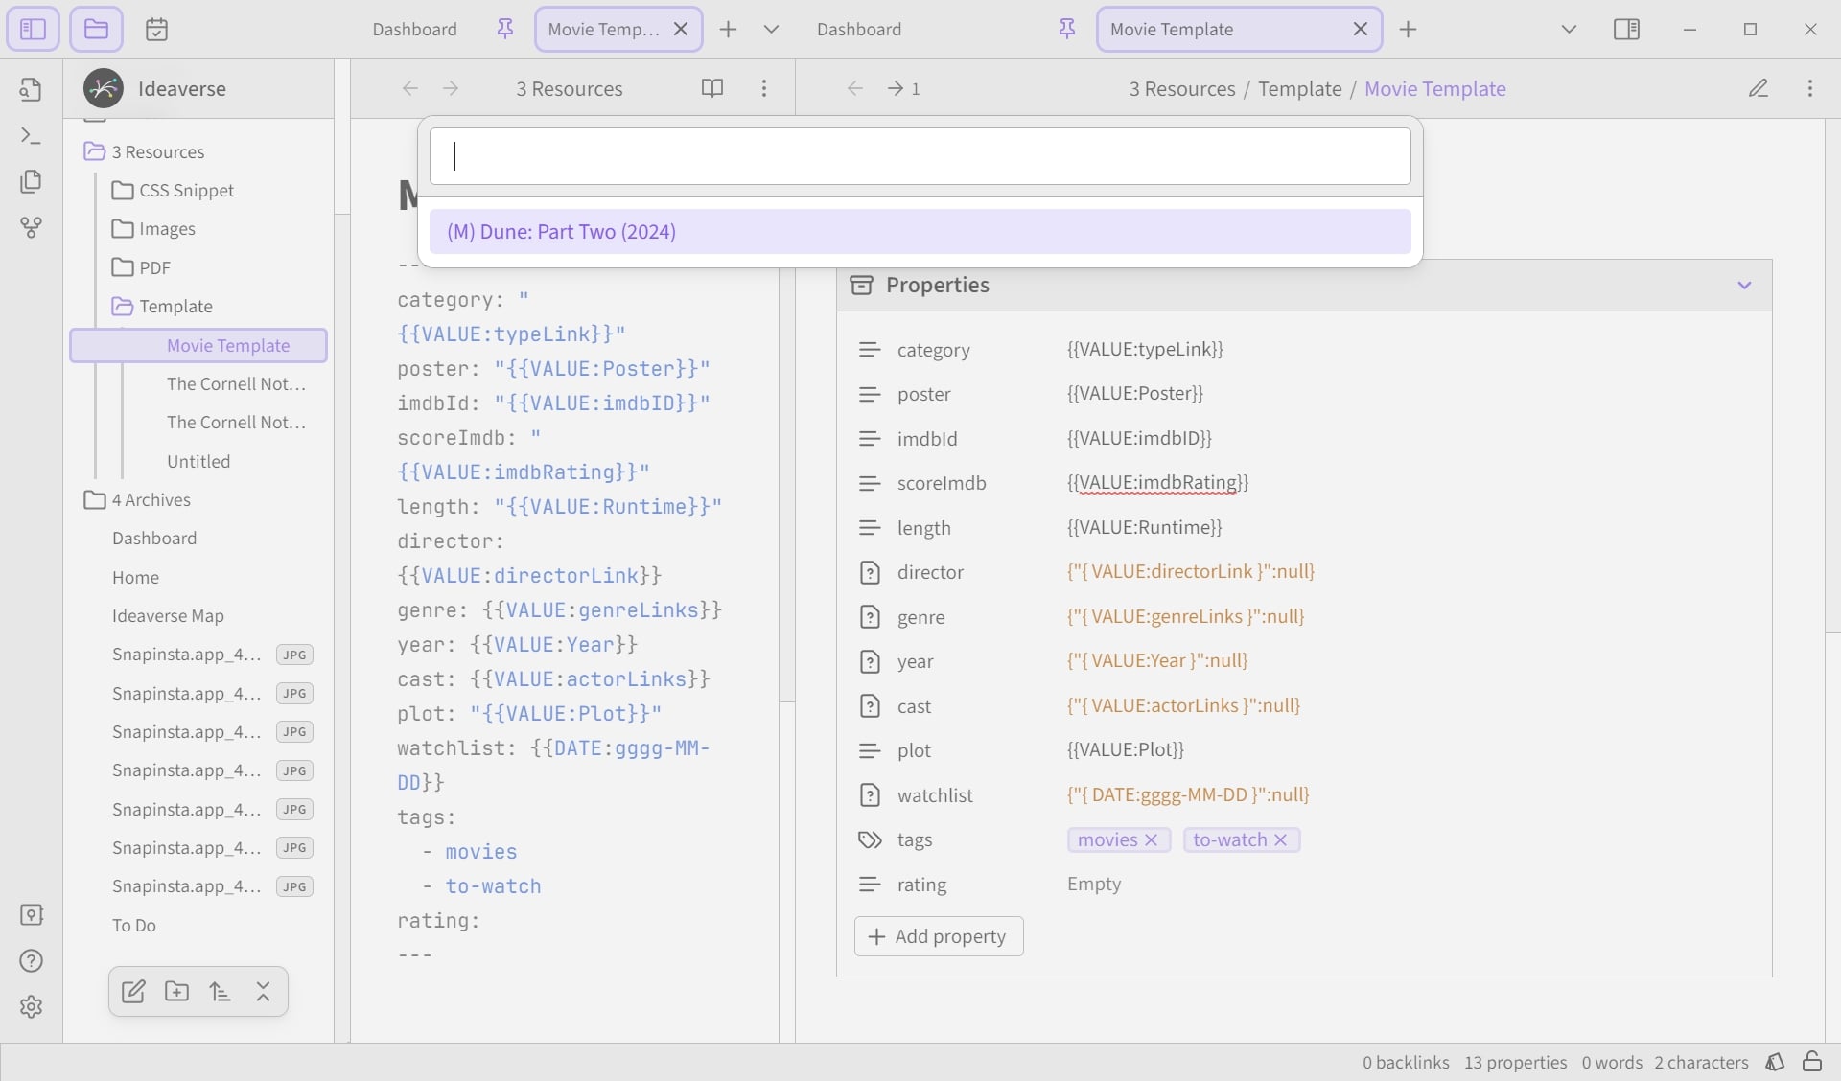The image size is (1841, 1081).
Task: Open the file explorer folder icon
Action: click(x=96, y=29)
